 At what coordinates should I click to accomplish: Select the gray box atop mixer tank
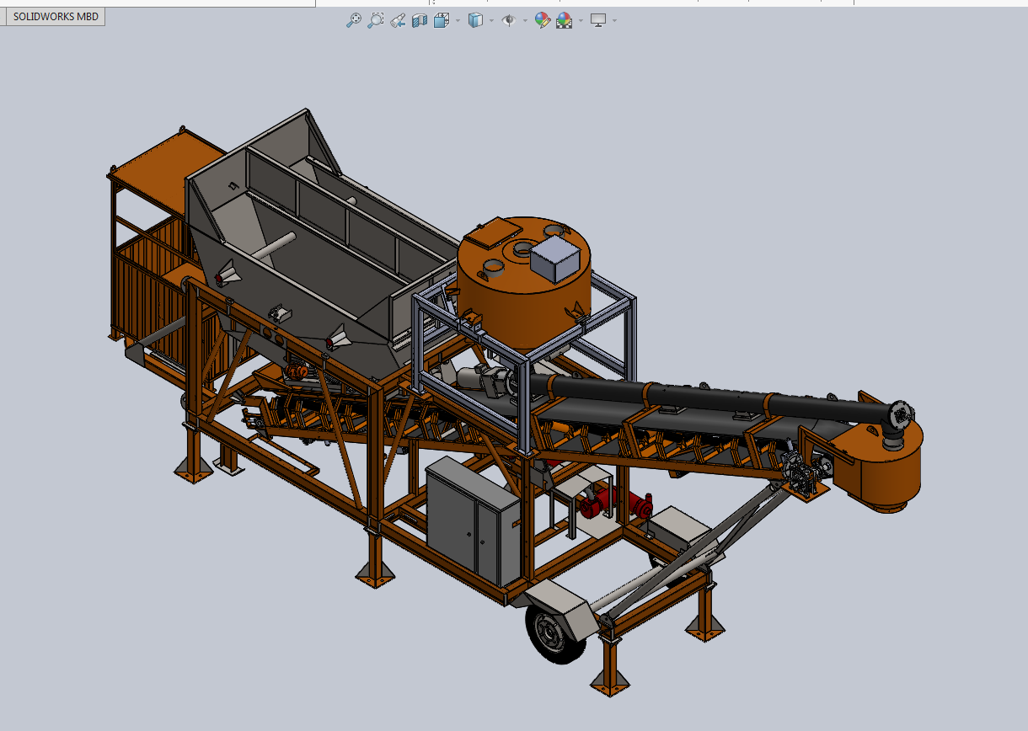556,258
